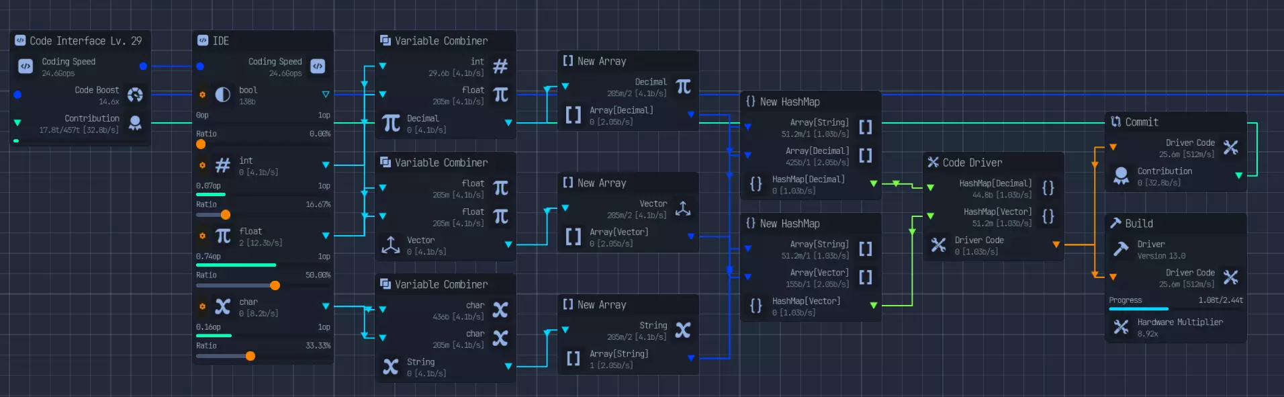Image resolution: width=1284 pixels, height=397 pixels.
Task: Click the '8.92x' Hardware Multiplier value
Action: click(1147, 334)
